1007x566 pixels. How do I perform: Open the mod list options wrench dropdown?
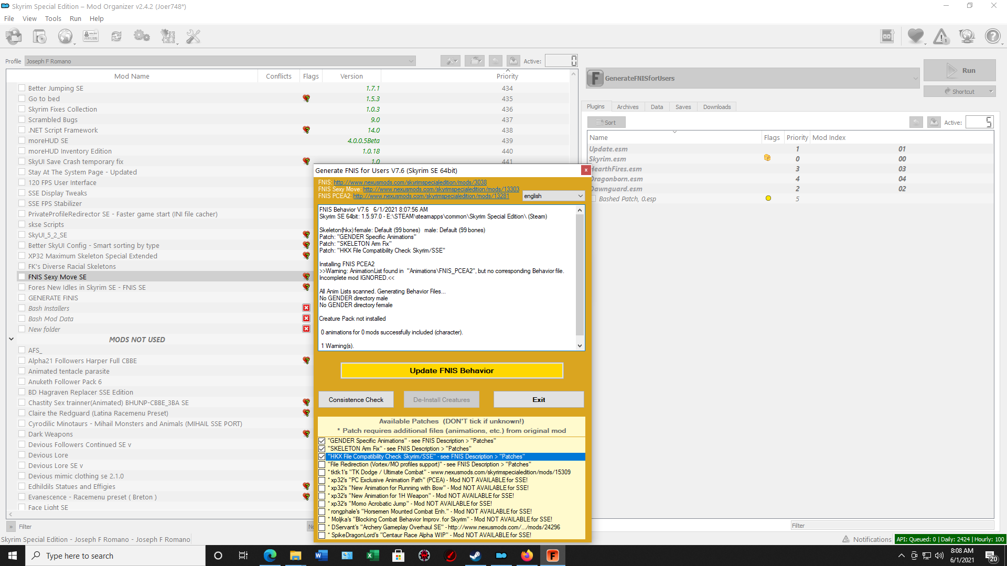pyautogui.click(x=451, y=61)
